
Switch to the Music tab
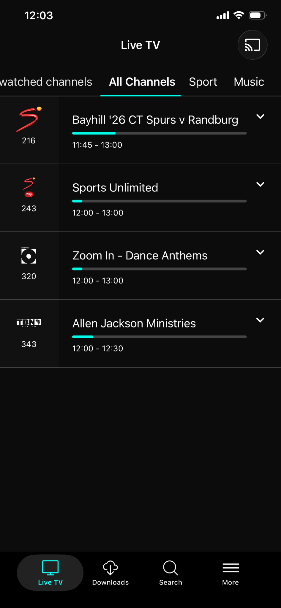249,82
